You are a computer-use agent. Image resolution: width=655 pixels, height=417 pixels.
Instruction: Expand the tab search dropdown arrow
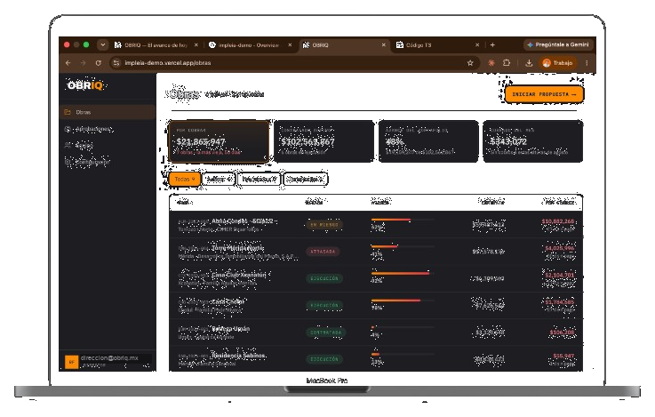(x=102, y=44)
